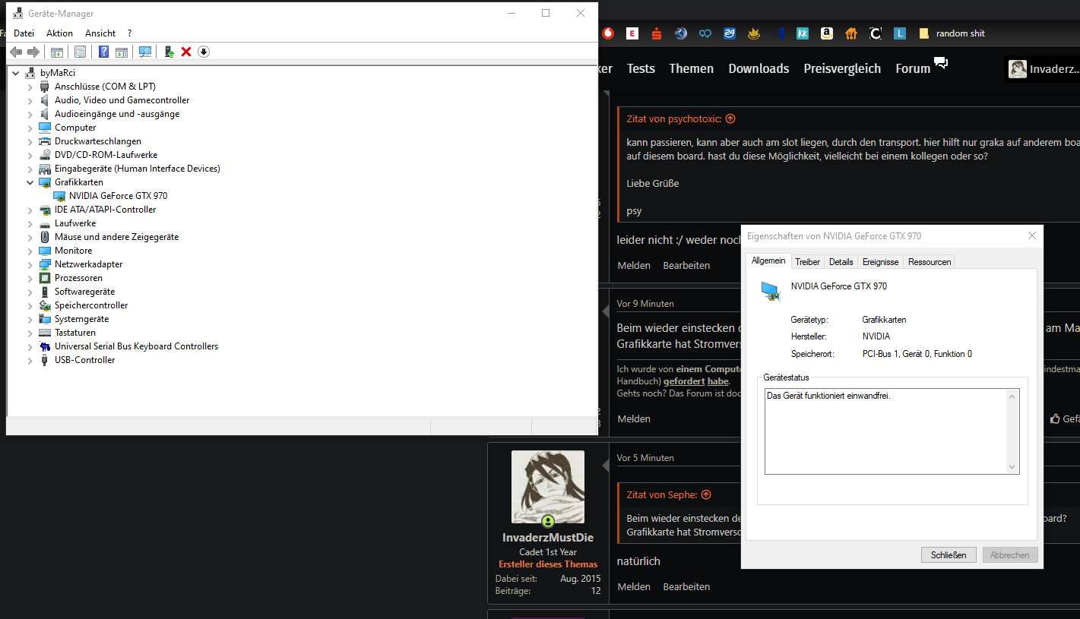Select Universal Serial Bus Keyboard Controllers item
The image size is (1080, 619).
coord(136,346)
